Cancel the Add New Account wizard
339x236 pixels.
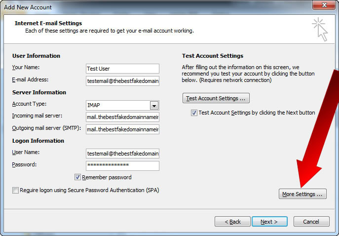pos(311,222)
